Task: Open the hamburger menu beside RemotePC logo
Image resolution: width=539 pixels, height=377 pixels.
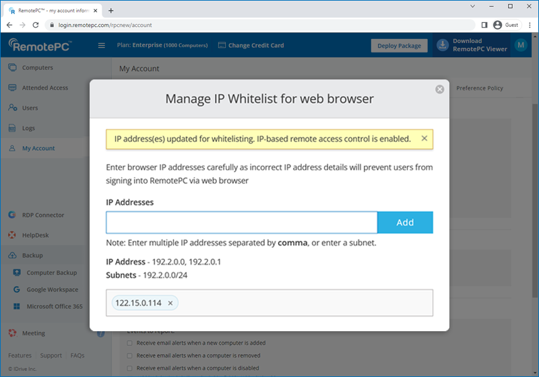Action: click(102, 45)
